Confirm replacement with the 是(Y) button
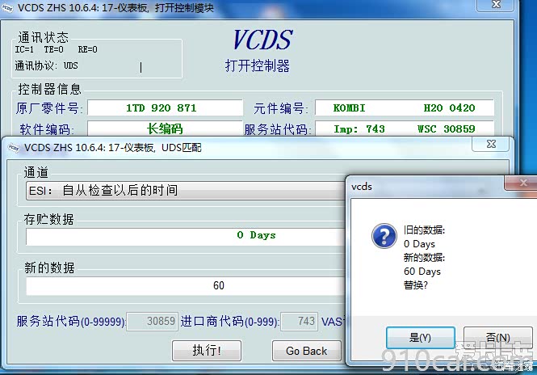The width and height of the screenshot is (537, 375). click(420, 337)
